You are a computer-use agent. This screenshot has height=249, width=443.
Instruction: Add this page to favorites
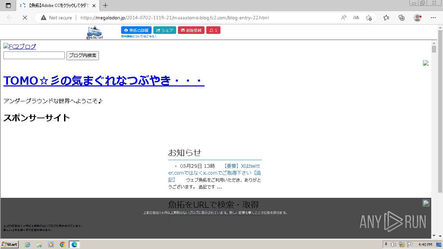369,18
